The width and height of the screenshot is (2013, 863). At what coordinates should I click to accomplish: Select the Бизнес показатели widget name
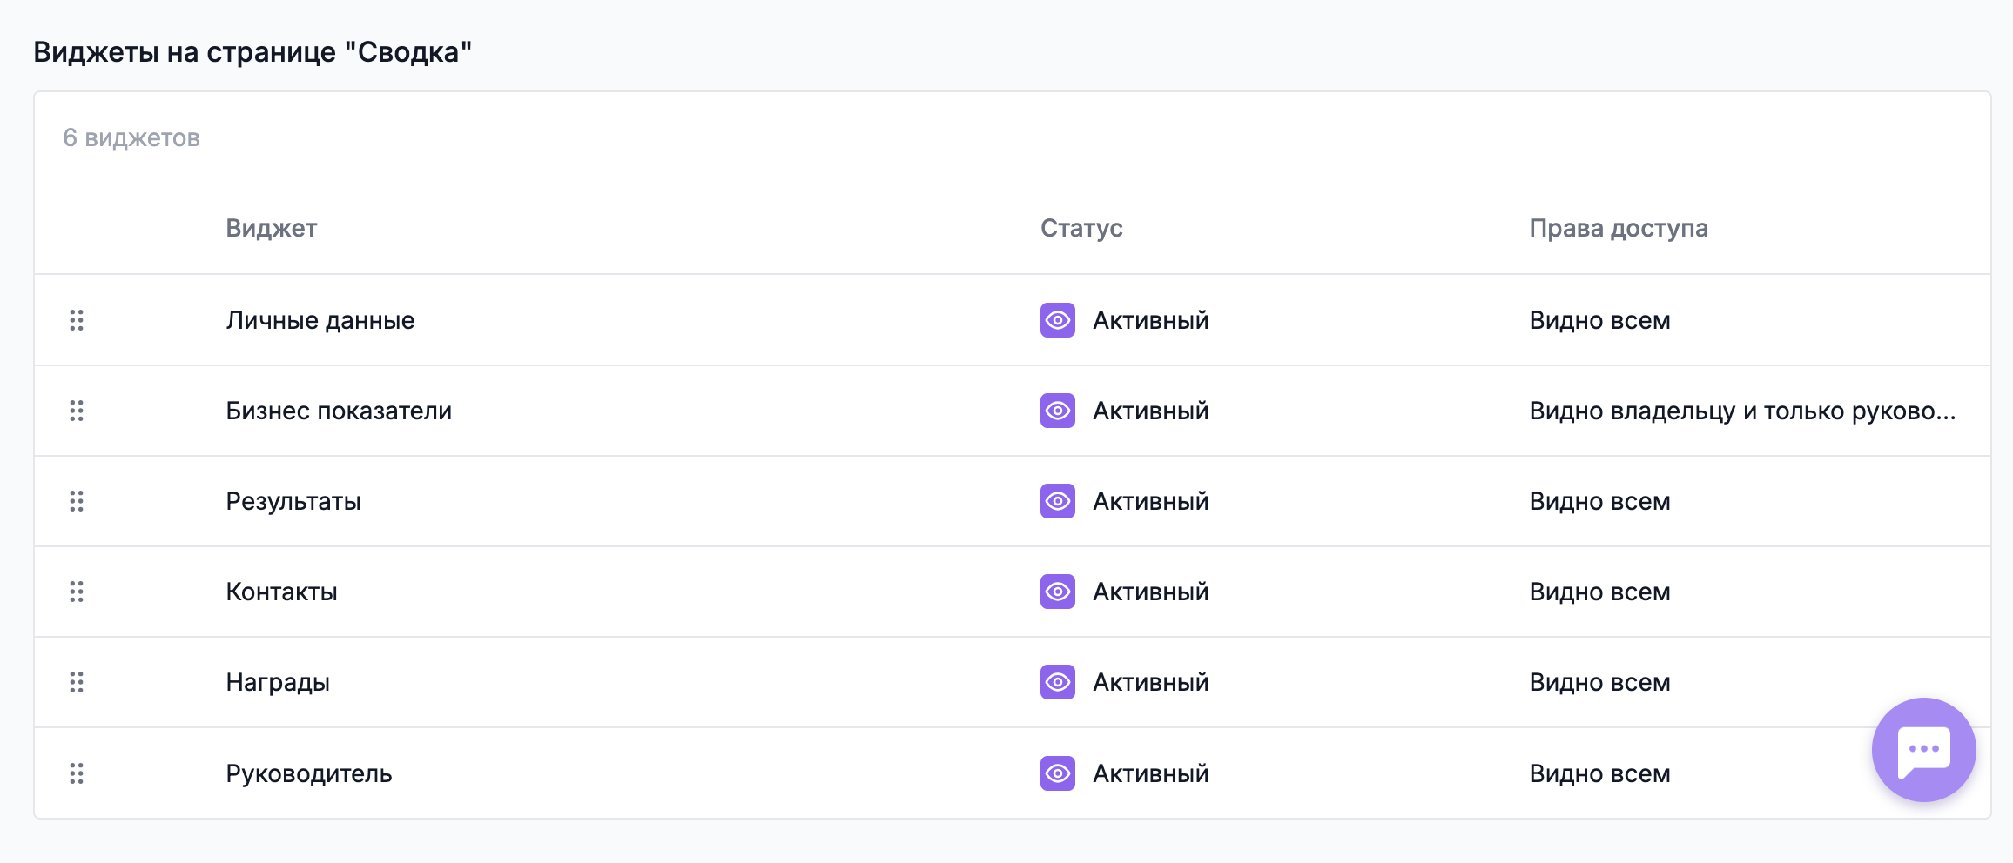point(339,411)
